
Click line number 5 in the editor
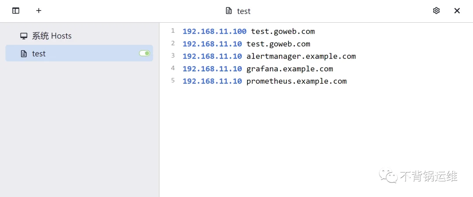pos(173,81)
